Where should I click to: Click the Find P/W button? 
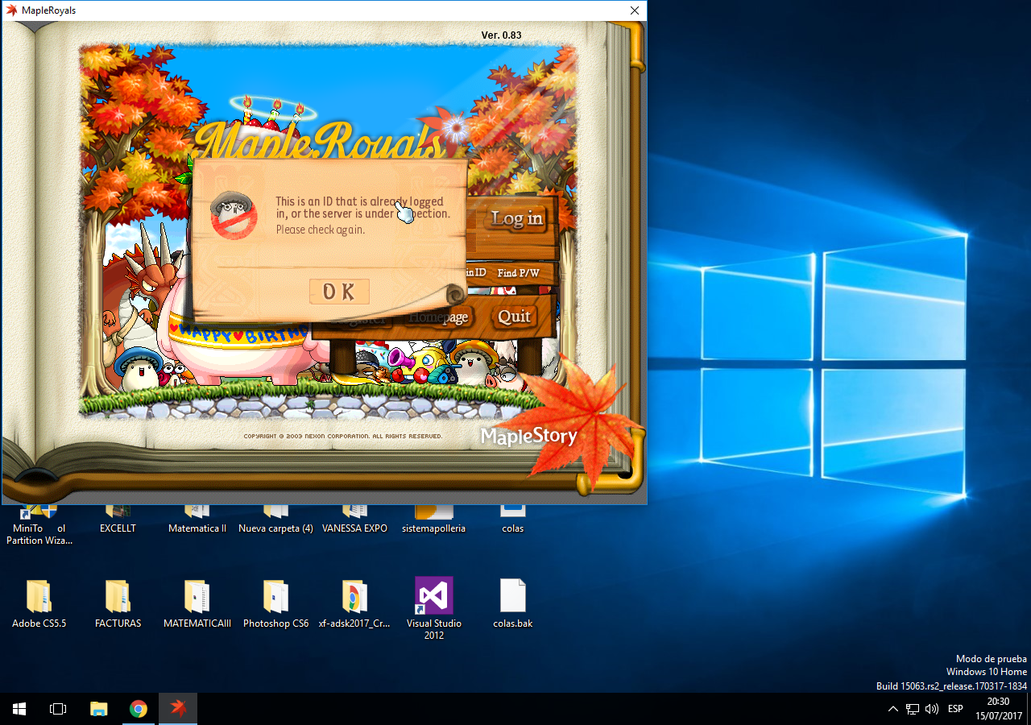(518, 273)
